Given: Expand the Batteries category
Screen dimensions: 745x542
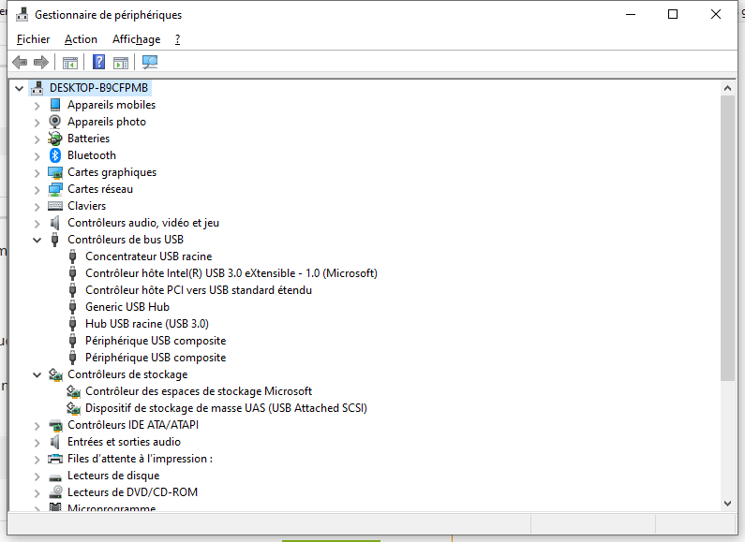Looking at the screenshot, I should (37, 139).
